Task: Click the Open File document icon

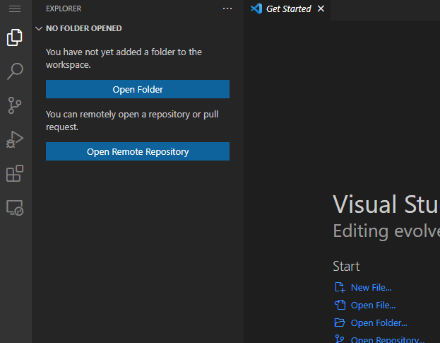Action: click(340, 305)
